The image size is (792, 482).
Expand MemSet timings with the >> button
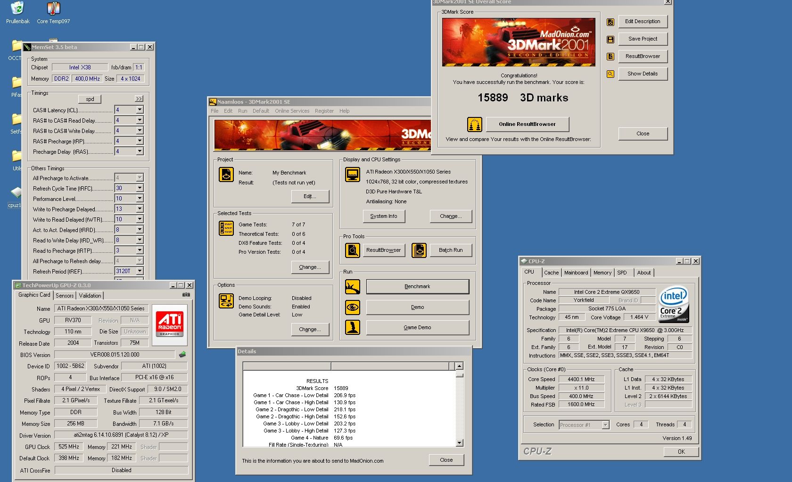(139, 99)
